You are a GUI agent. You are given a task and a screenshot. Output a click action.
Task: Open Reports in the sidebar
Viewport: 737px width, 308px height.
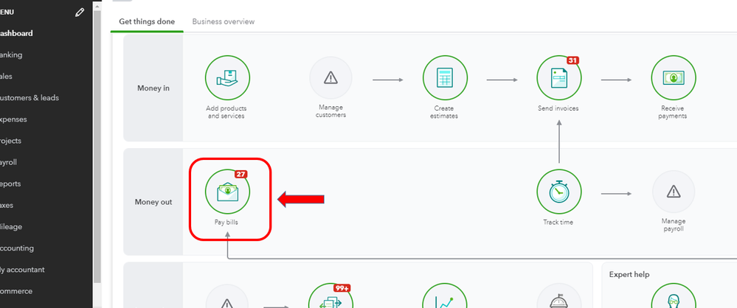10,183
